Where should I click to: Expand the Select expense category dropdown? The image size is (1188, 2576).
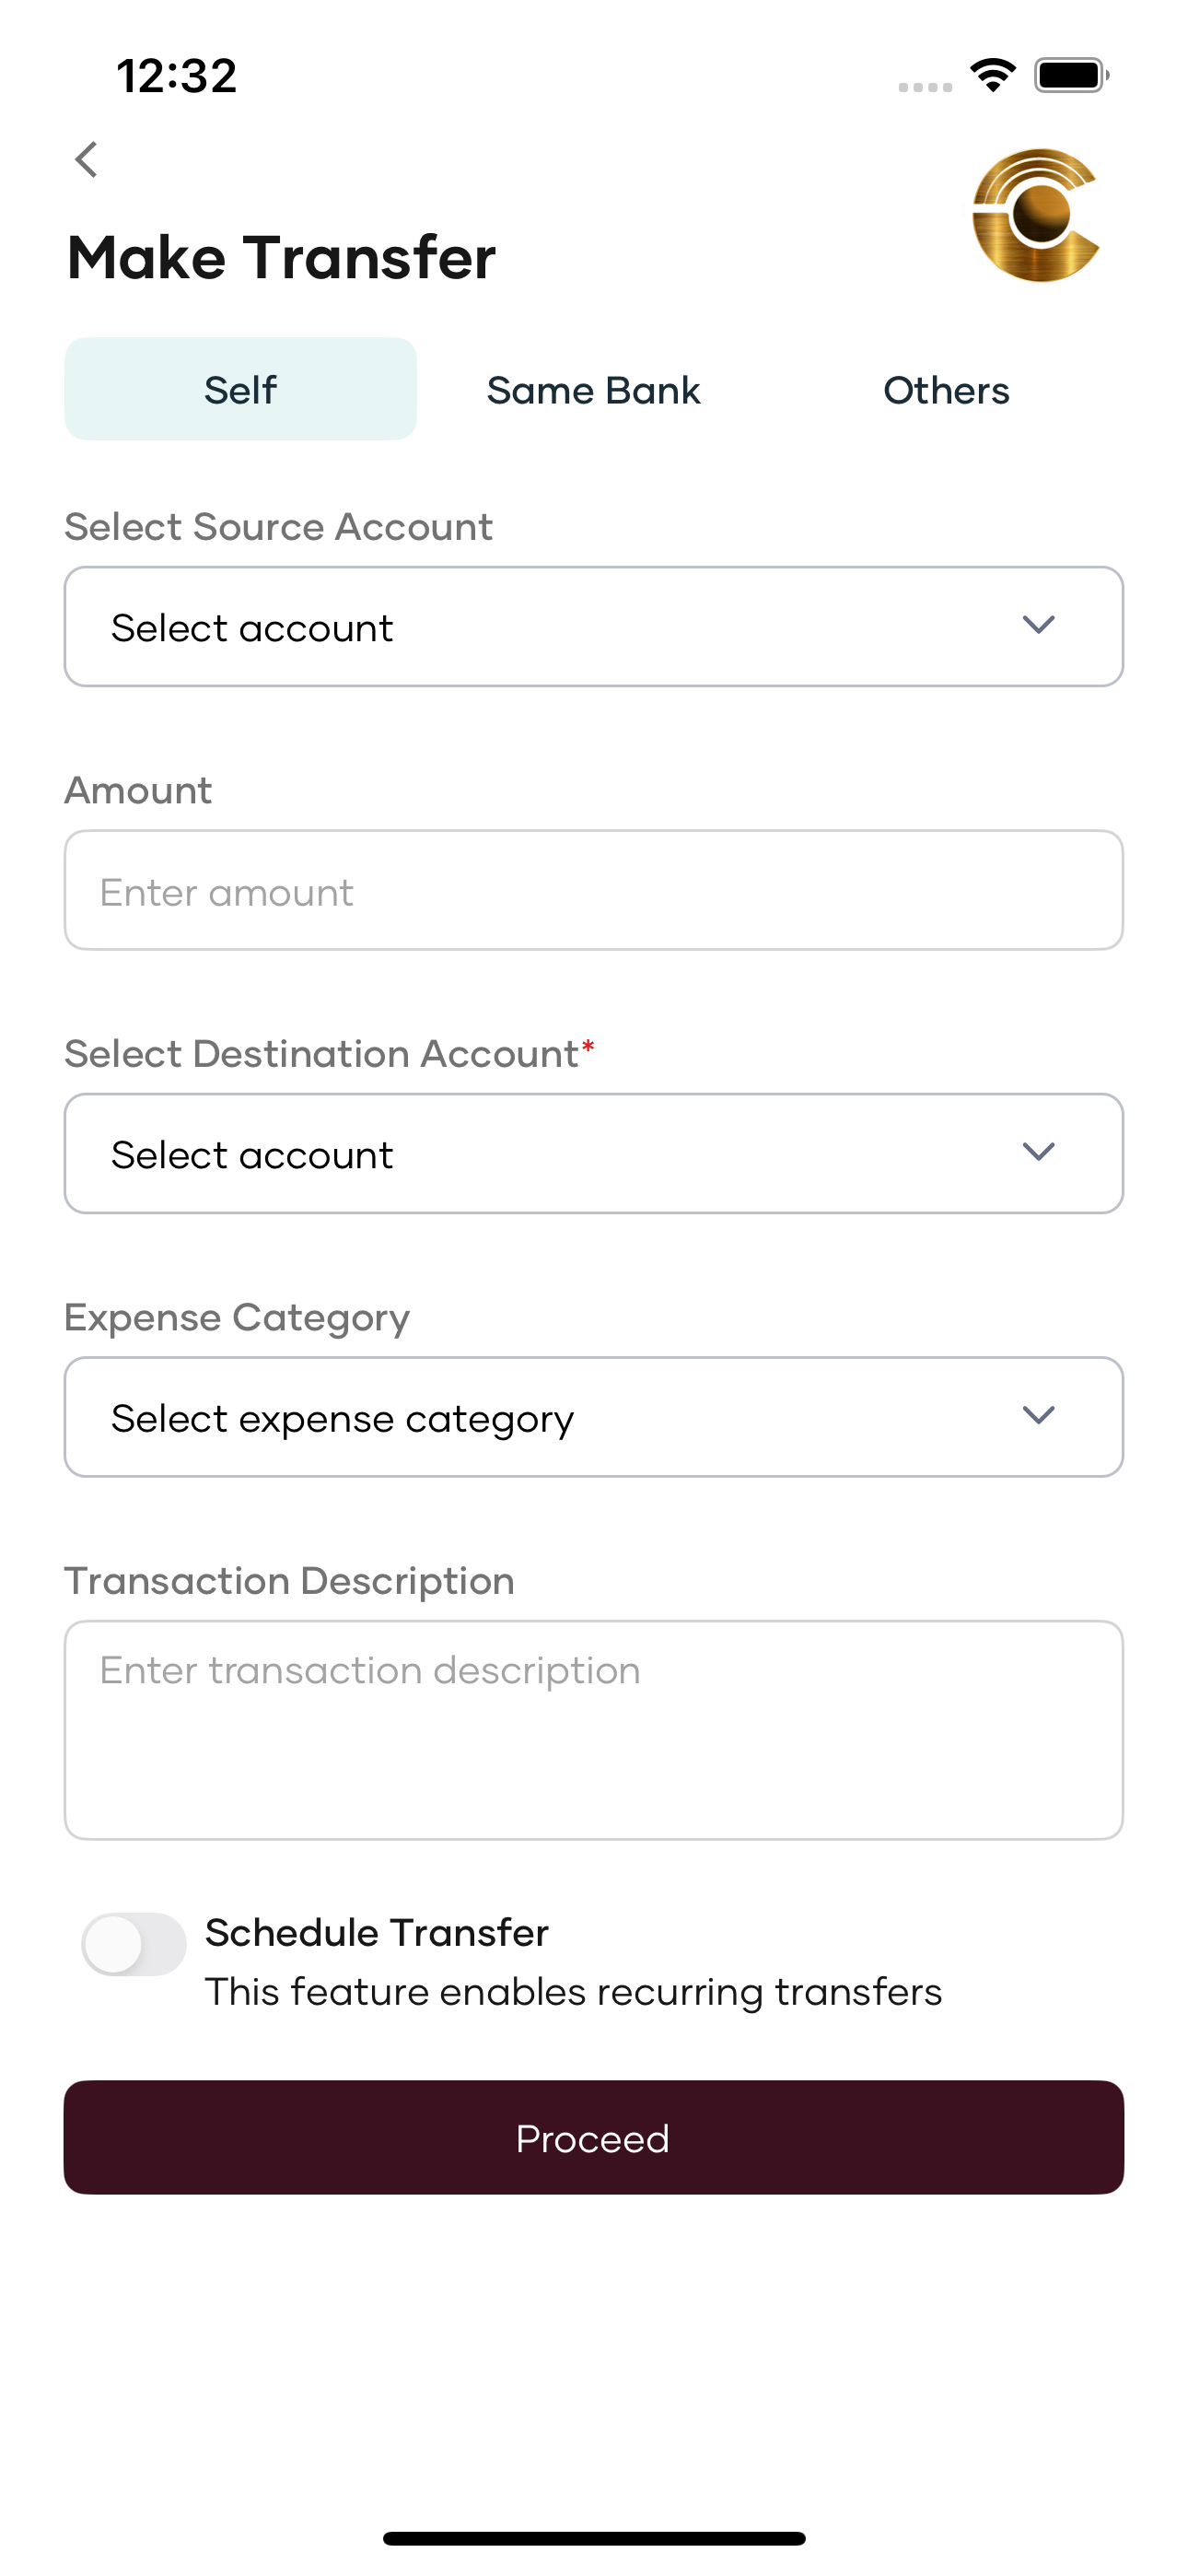point(594,1417)
